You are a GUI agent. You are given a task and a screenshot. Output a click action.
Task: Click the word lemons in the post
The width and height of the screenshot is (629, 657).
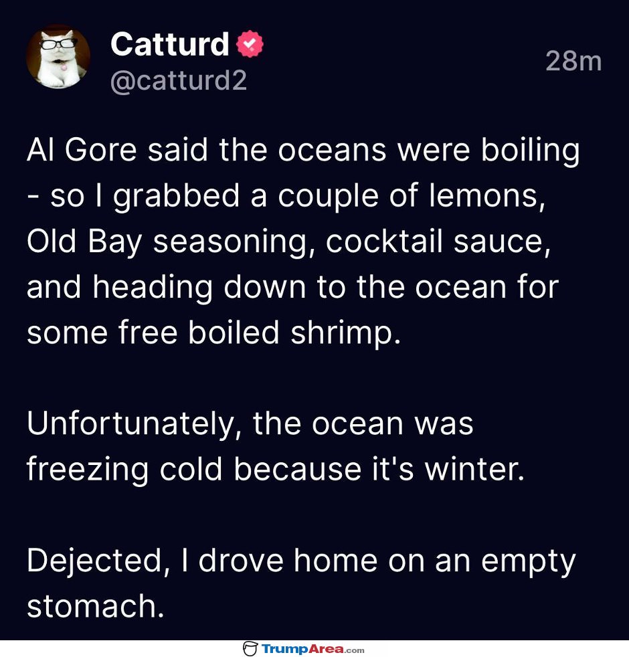click(x=487, y=196)
